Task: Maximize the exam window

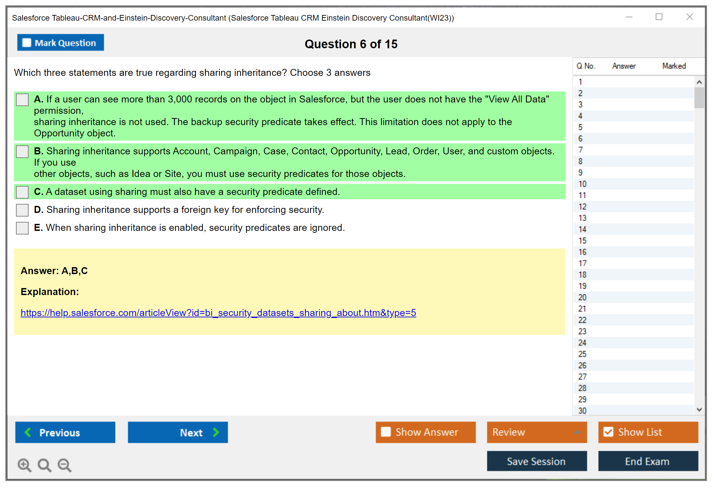Action: point(659,17)
